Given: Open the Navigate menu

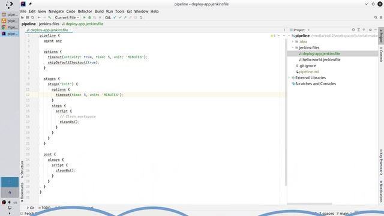Looking at the screenshot, I should click(x=56, y=11).
